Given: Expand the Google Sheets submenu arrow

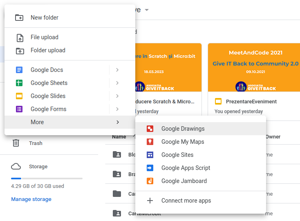Looking at the screenshot, I should point(117,83).
